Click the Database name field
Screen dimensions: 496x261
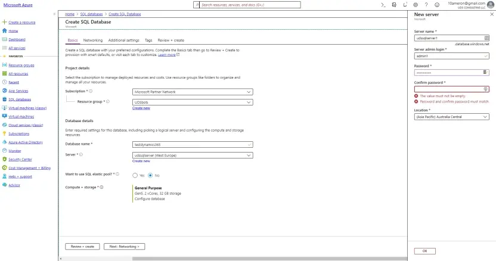[193, 145]
